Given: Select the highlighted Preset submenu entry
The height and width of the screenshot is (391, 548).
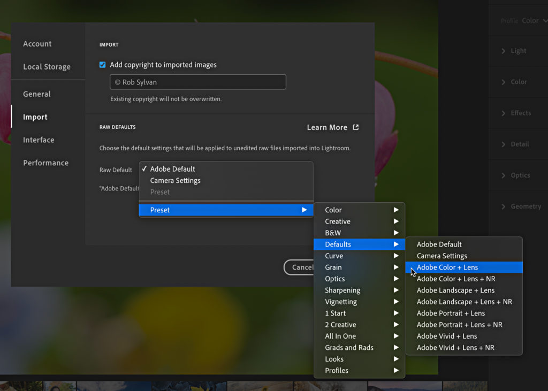Looking at the screenshot, I should coord(226,210).
